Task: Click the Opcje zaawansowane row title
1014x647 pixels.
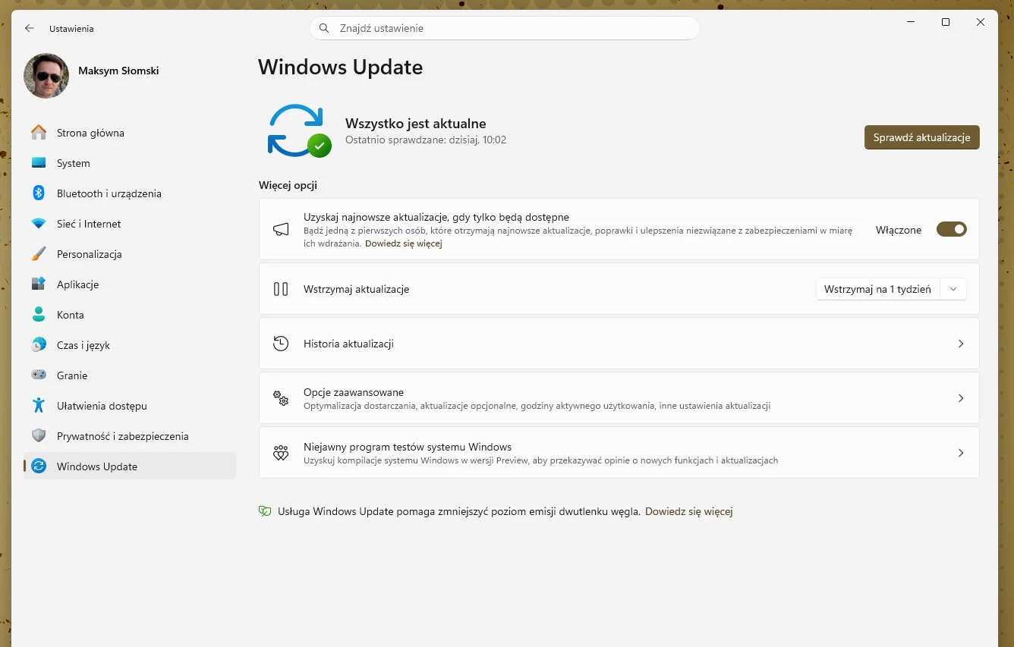Action: coord(354,392)
